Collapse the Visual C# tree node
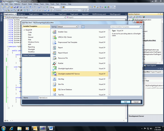 [x=24, y=30]
